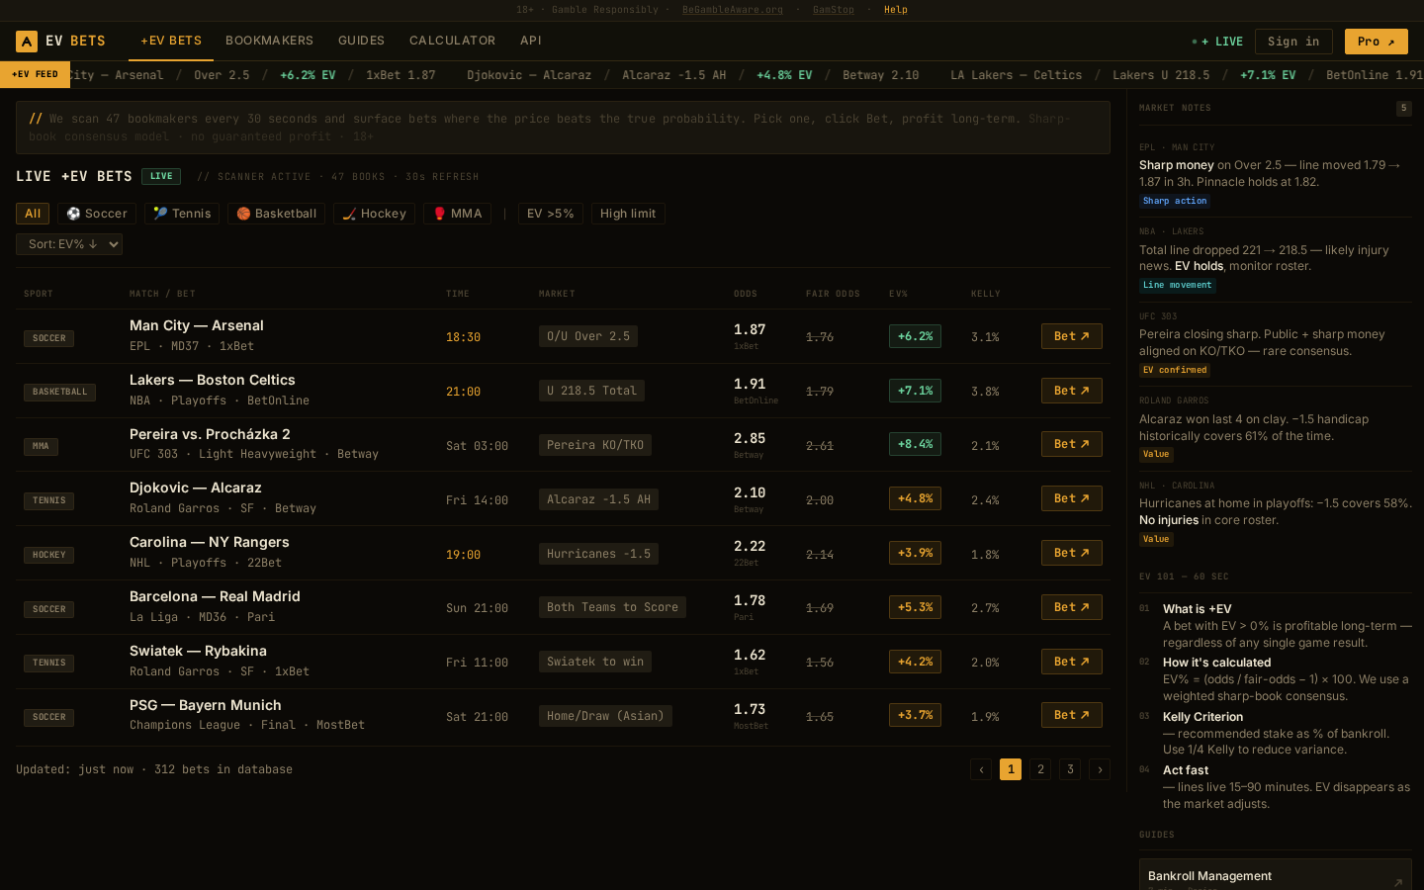Open the BeGambleAware.org link
Viewport: 1424px width, 890px height.
[732, 10]
